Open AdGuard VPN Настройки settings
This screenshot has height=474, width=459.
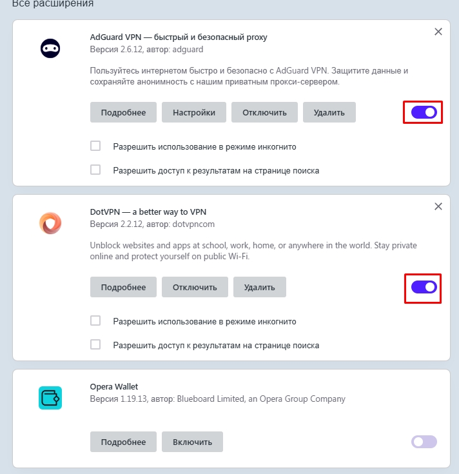tap(194, 112)
